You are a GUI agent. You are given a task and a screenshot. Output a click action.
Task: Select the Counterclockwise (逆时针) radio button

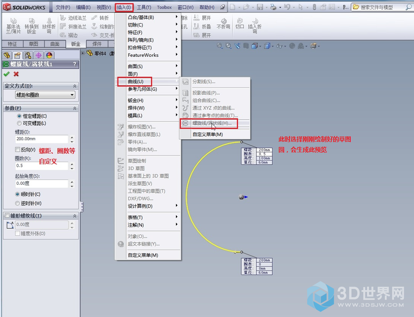18,203
